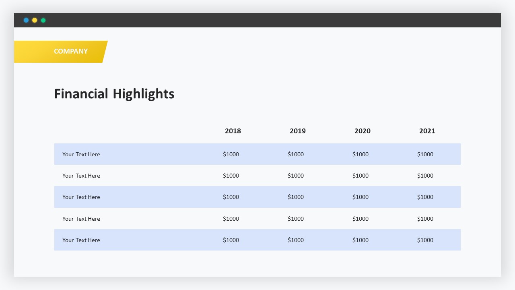
Task: Click the blue dot in the title bar
Action: (x=26, y=20)
